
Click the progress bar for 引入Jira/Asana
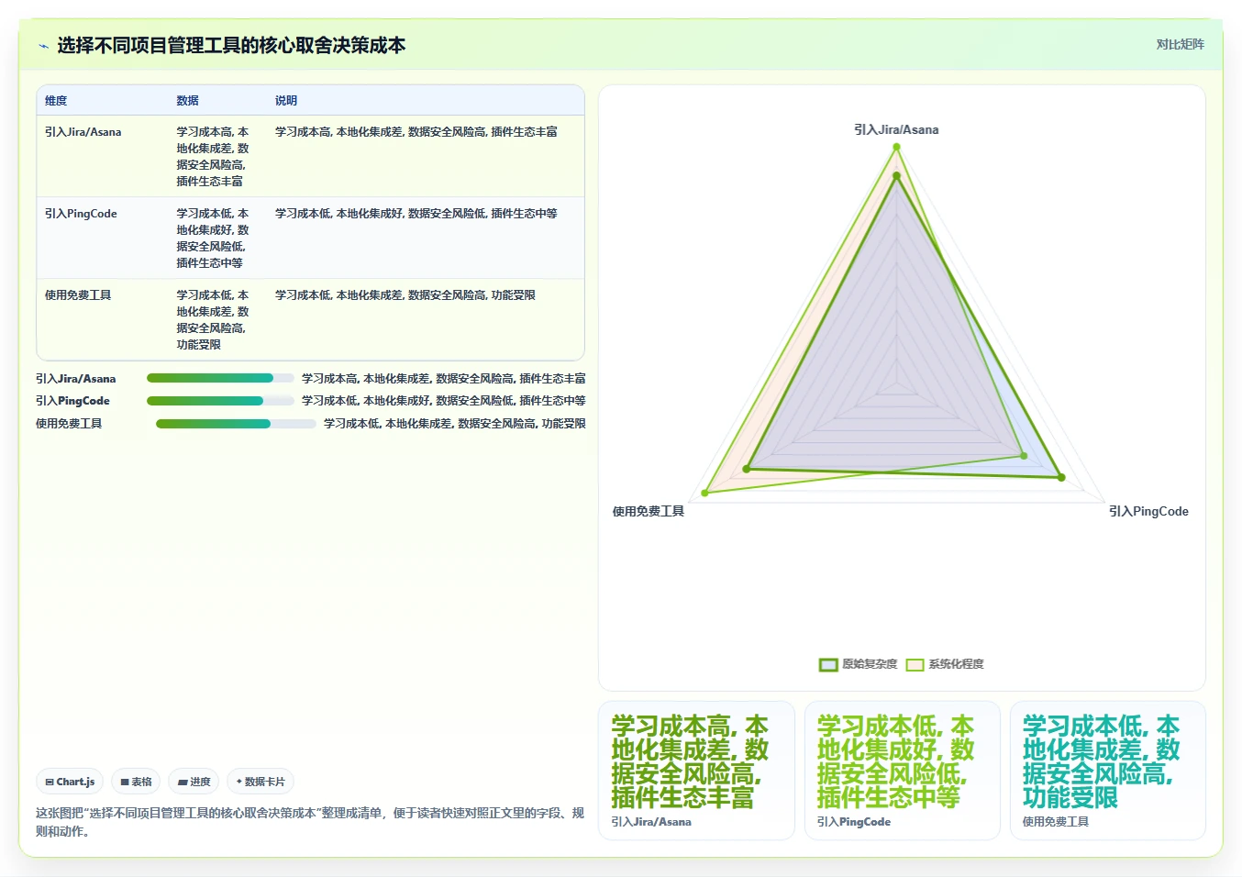click(x=220, y=378)
